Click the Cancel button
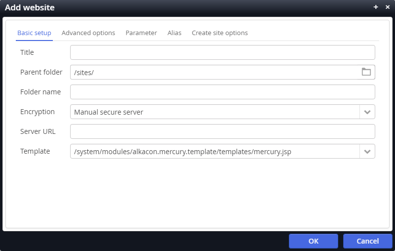 point(367,241)
